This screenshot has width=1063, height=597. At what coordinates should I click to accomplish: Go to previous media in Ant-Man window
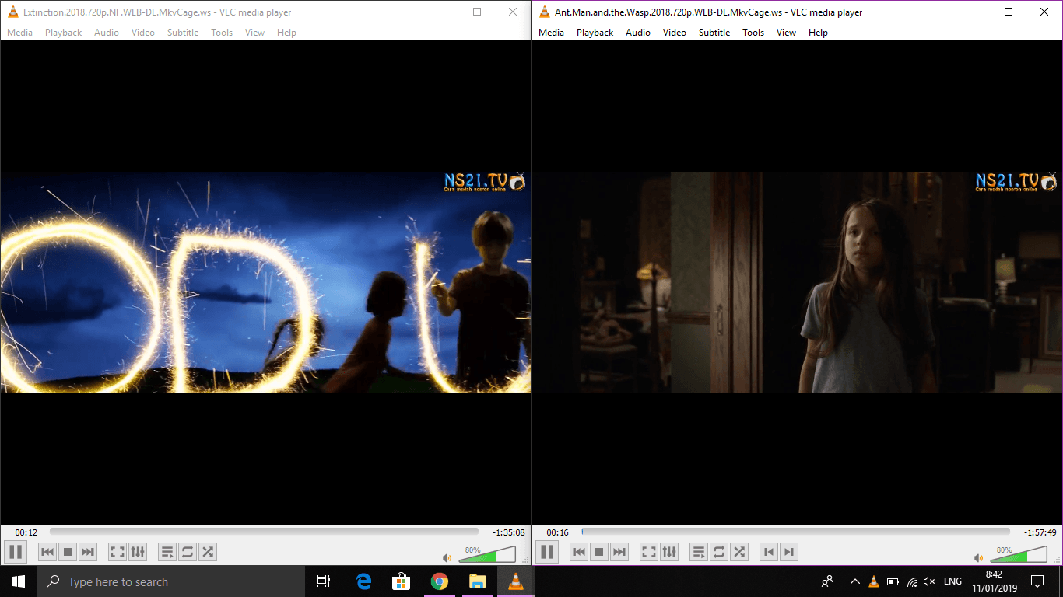tap(579, 552)
